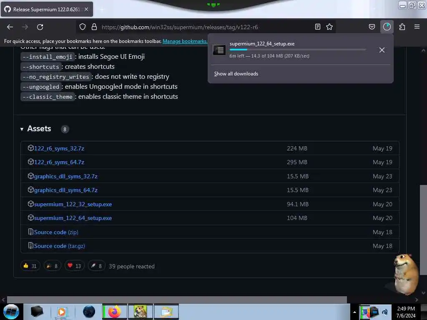Open the tracking protection shield icon
This screenshot has width=427, height=320.
coord(83,27)
